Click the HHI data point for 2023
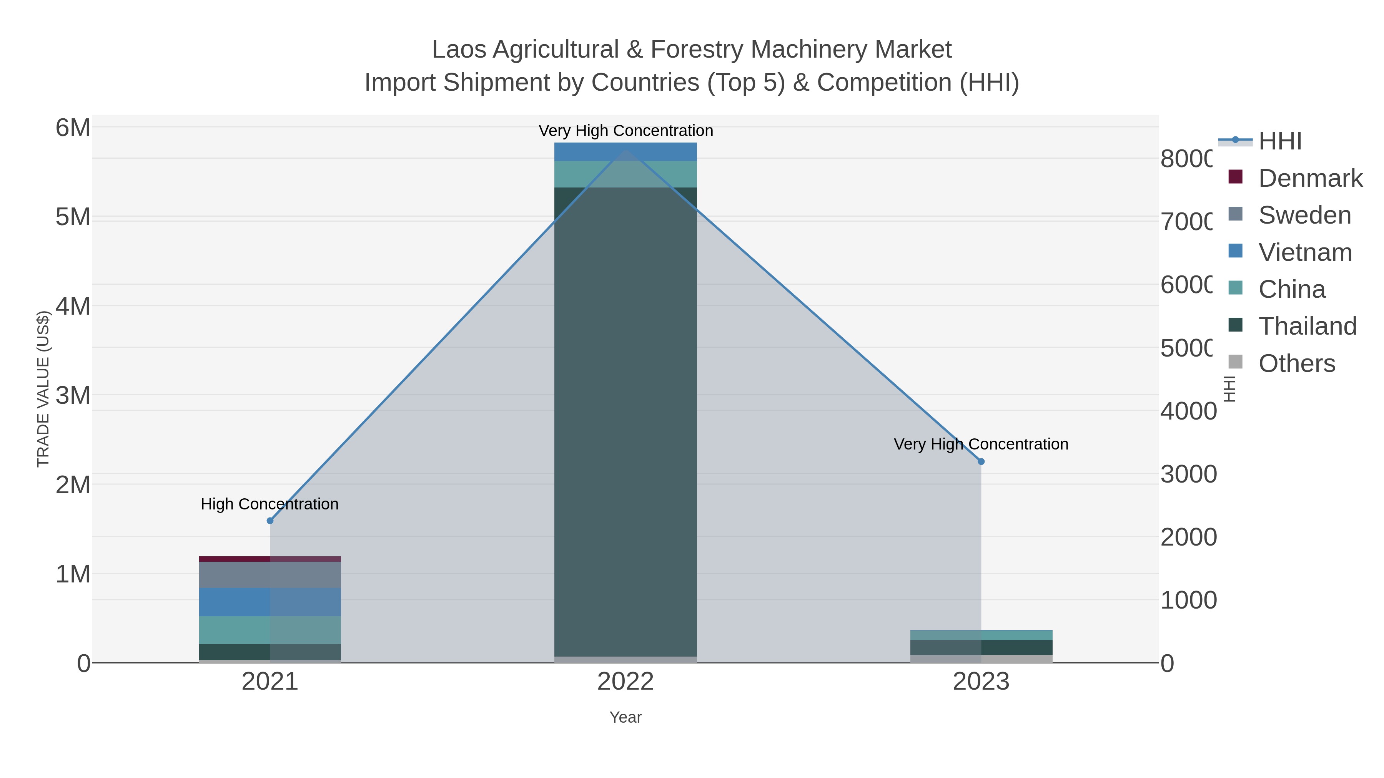Viewport: 1384px width, 778px height. (x=981, y=462)
